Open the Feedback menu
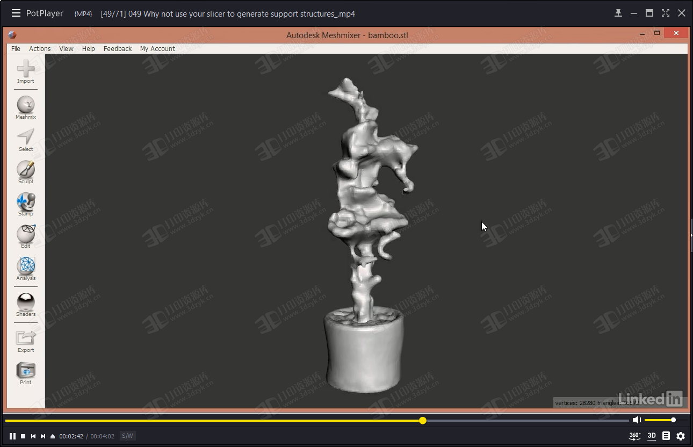The width and height of the screenshot is (693, 447). pos(118,48)
